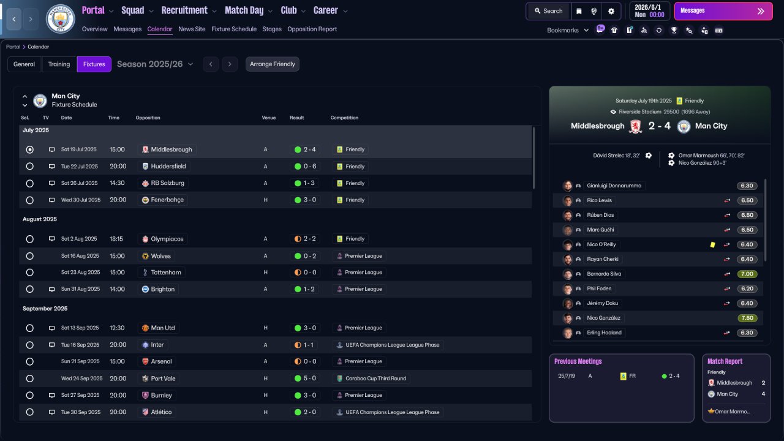Open the settings gear icon

pyautogui.click(x=611, y=11)
